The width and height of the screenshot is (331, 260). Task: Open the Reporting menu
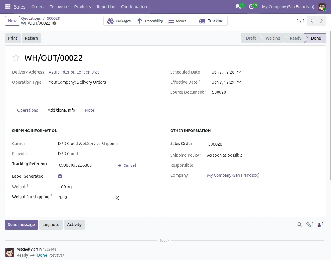point(106,6)
